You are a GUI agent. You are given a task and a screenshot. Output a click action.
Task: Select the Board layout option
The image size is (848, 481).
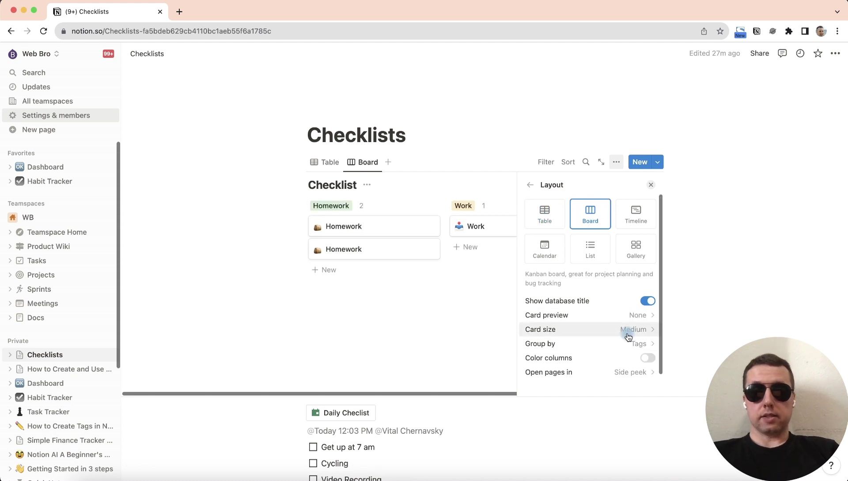590,214
